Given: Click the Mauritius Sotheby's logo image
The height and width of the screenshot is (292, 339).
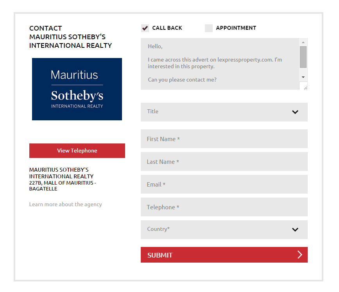Looking at the screenshot, I should click(77, 89).
